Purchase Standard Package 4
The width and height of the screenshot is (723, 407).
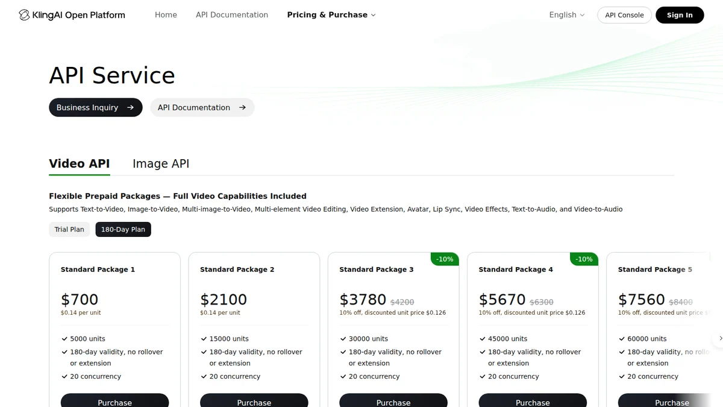point(533,402)
